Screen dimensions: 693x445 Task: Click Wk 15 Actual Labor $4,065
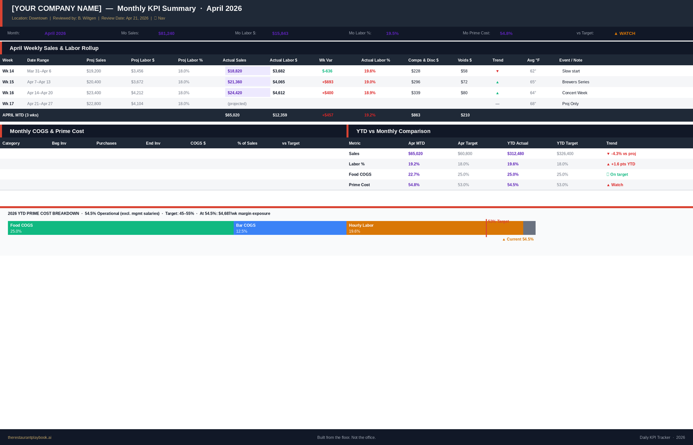coord(279,82)
